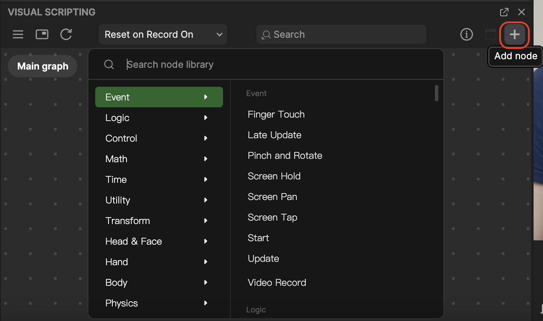The image size is (543, 321).
Task: Expand the arrow next to Physics
Action: [x=206, y=303]
